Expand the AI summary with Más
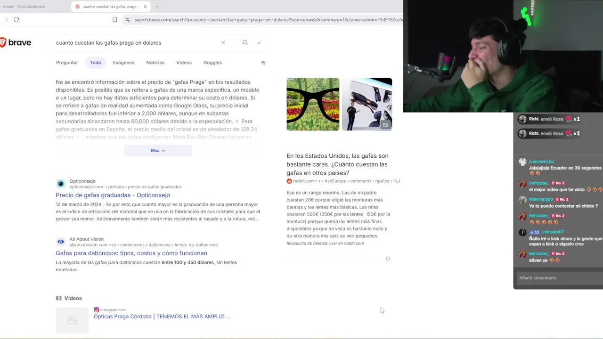Image resolution: width=603 pixels, height=339 pixels. point(158,151)
